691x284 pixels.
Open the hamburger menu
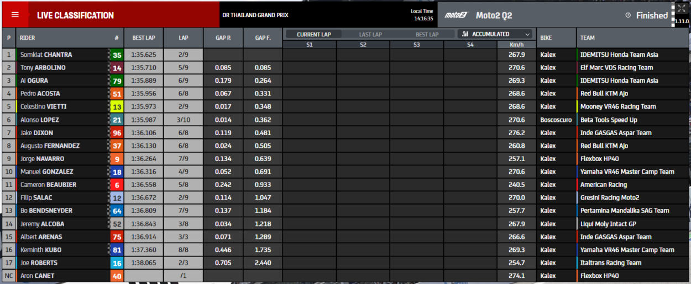pyautogui.click(x=15, y=15)
